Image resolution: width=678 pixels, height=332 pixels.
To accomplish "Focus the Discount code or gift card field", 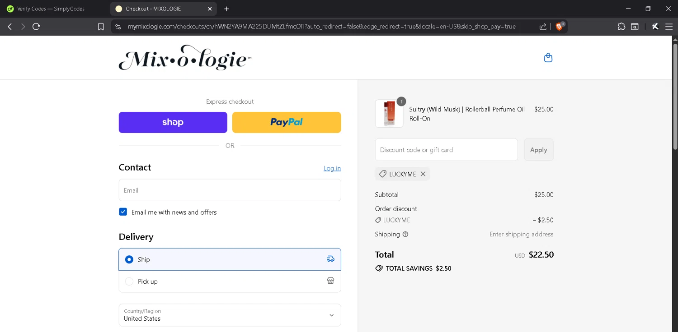I will 446,150.
